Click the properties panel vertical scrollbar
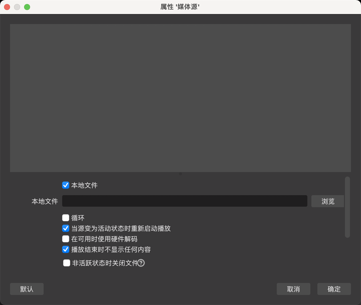 point(347,207)
